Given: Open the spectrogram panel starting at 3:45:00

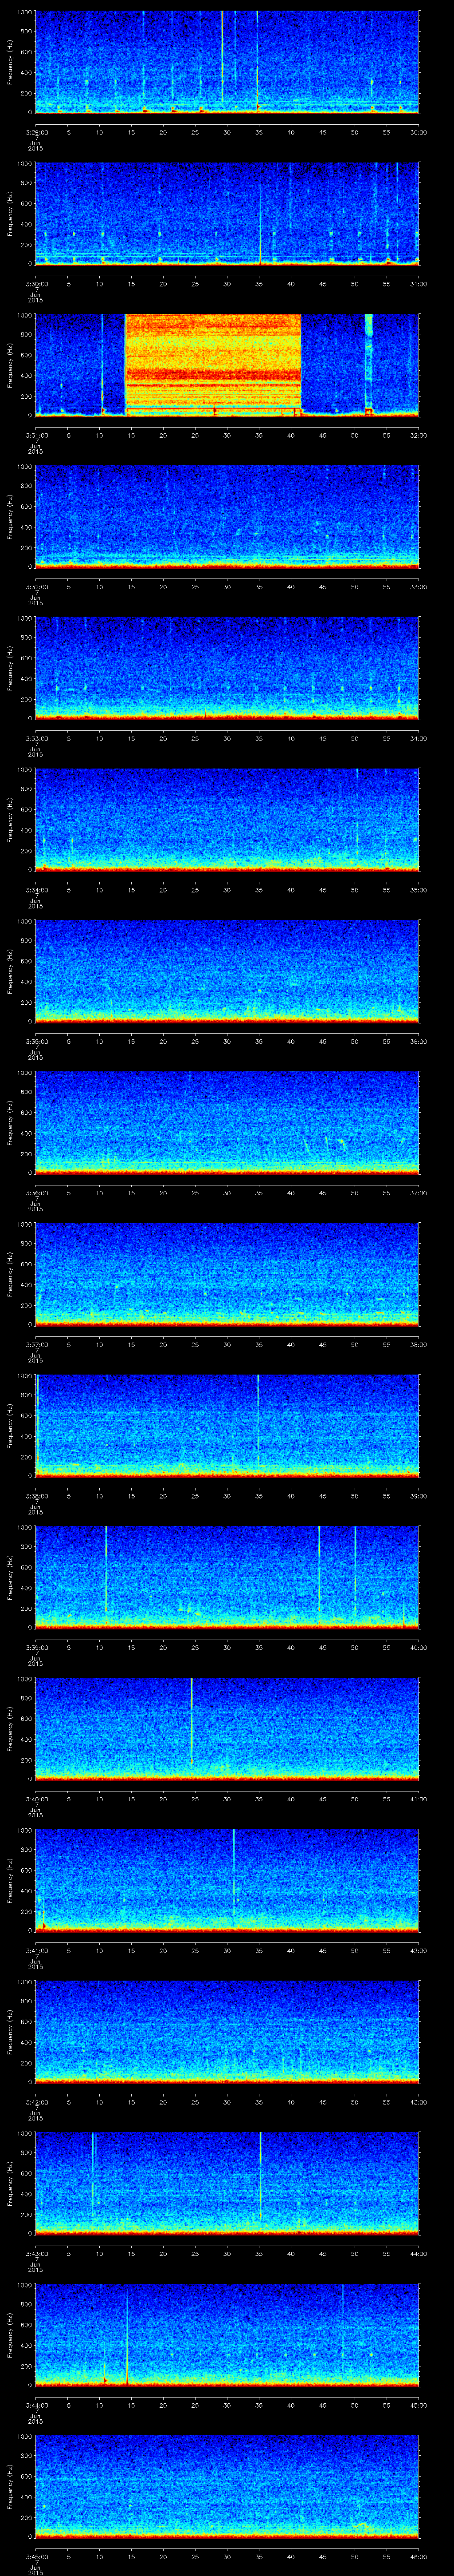Looking at the screenshot, I should [x=227, y=2486].
